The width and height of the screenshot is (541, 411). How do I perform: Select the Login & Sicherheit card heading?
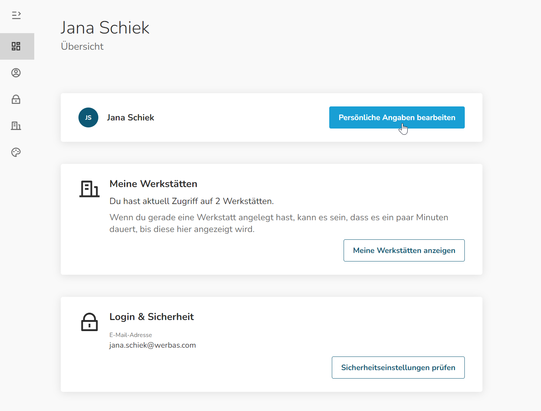click(x=152, y=317)
